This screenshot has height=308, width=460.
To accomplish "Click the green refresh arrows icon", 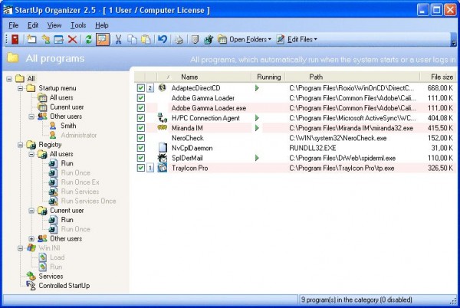I will [x=89, y=39].
